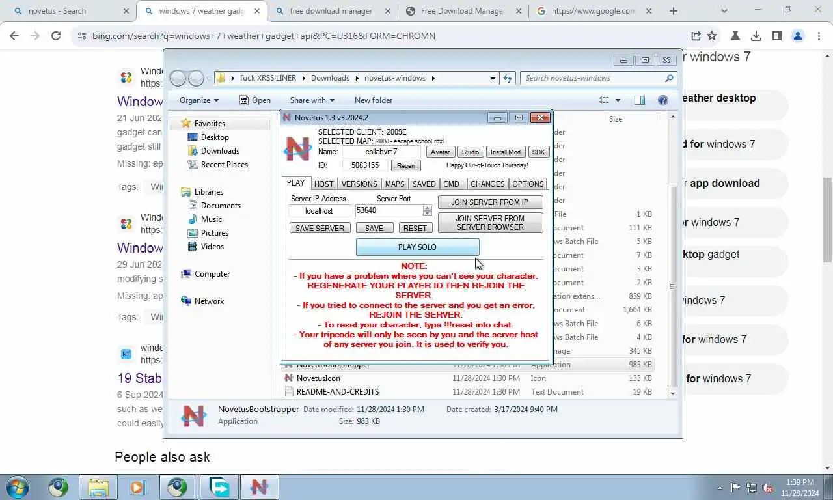Open the OPTIONS tab
833x500 pixels.
528,184
